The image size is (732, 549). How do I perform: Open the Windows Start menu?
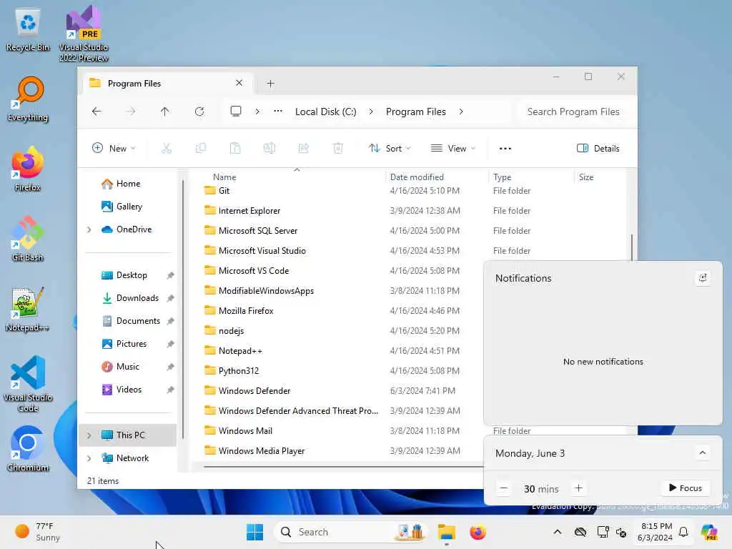point(255,532)
